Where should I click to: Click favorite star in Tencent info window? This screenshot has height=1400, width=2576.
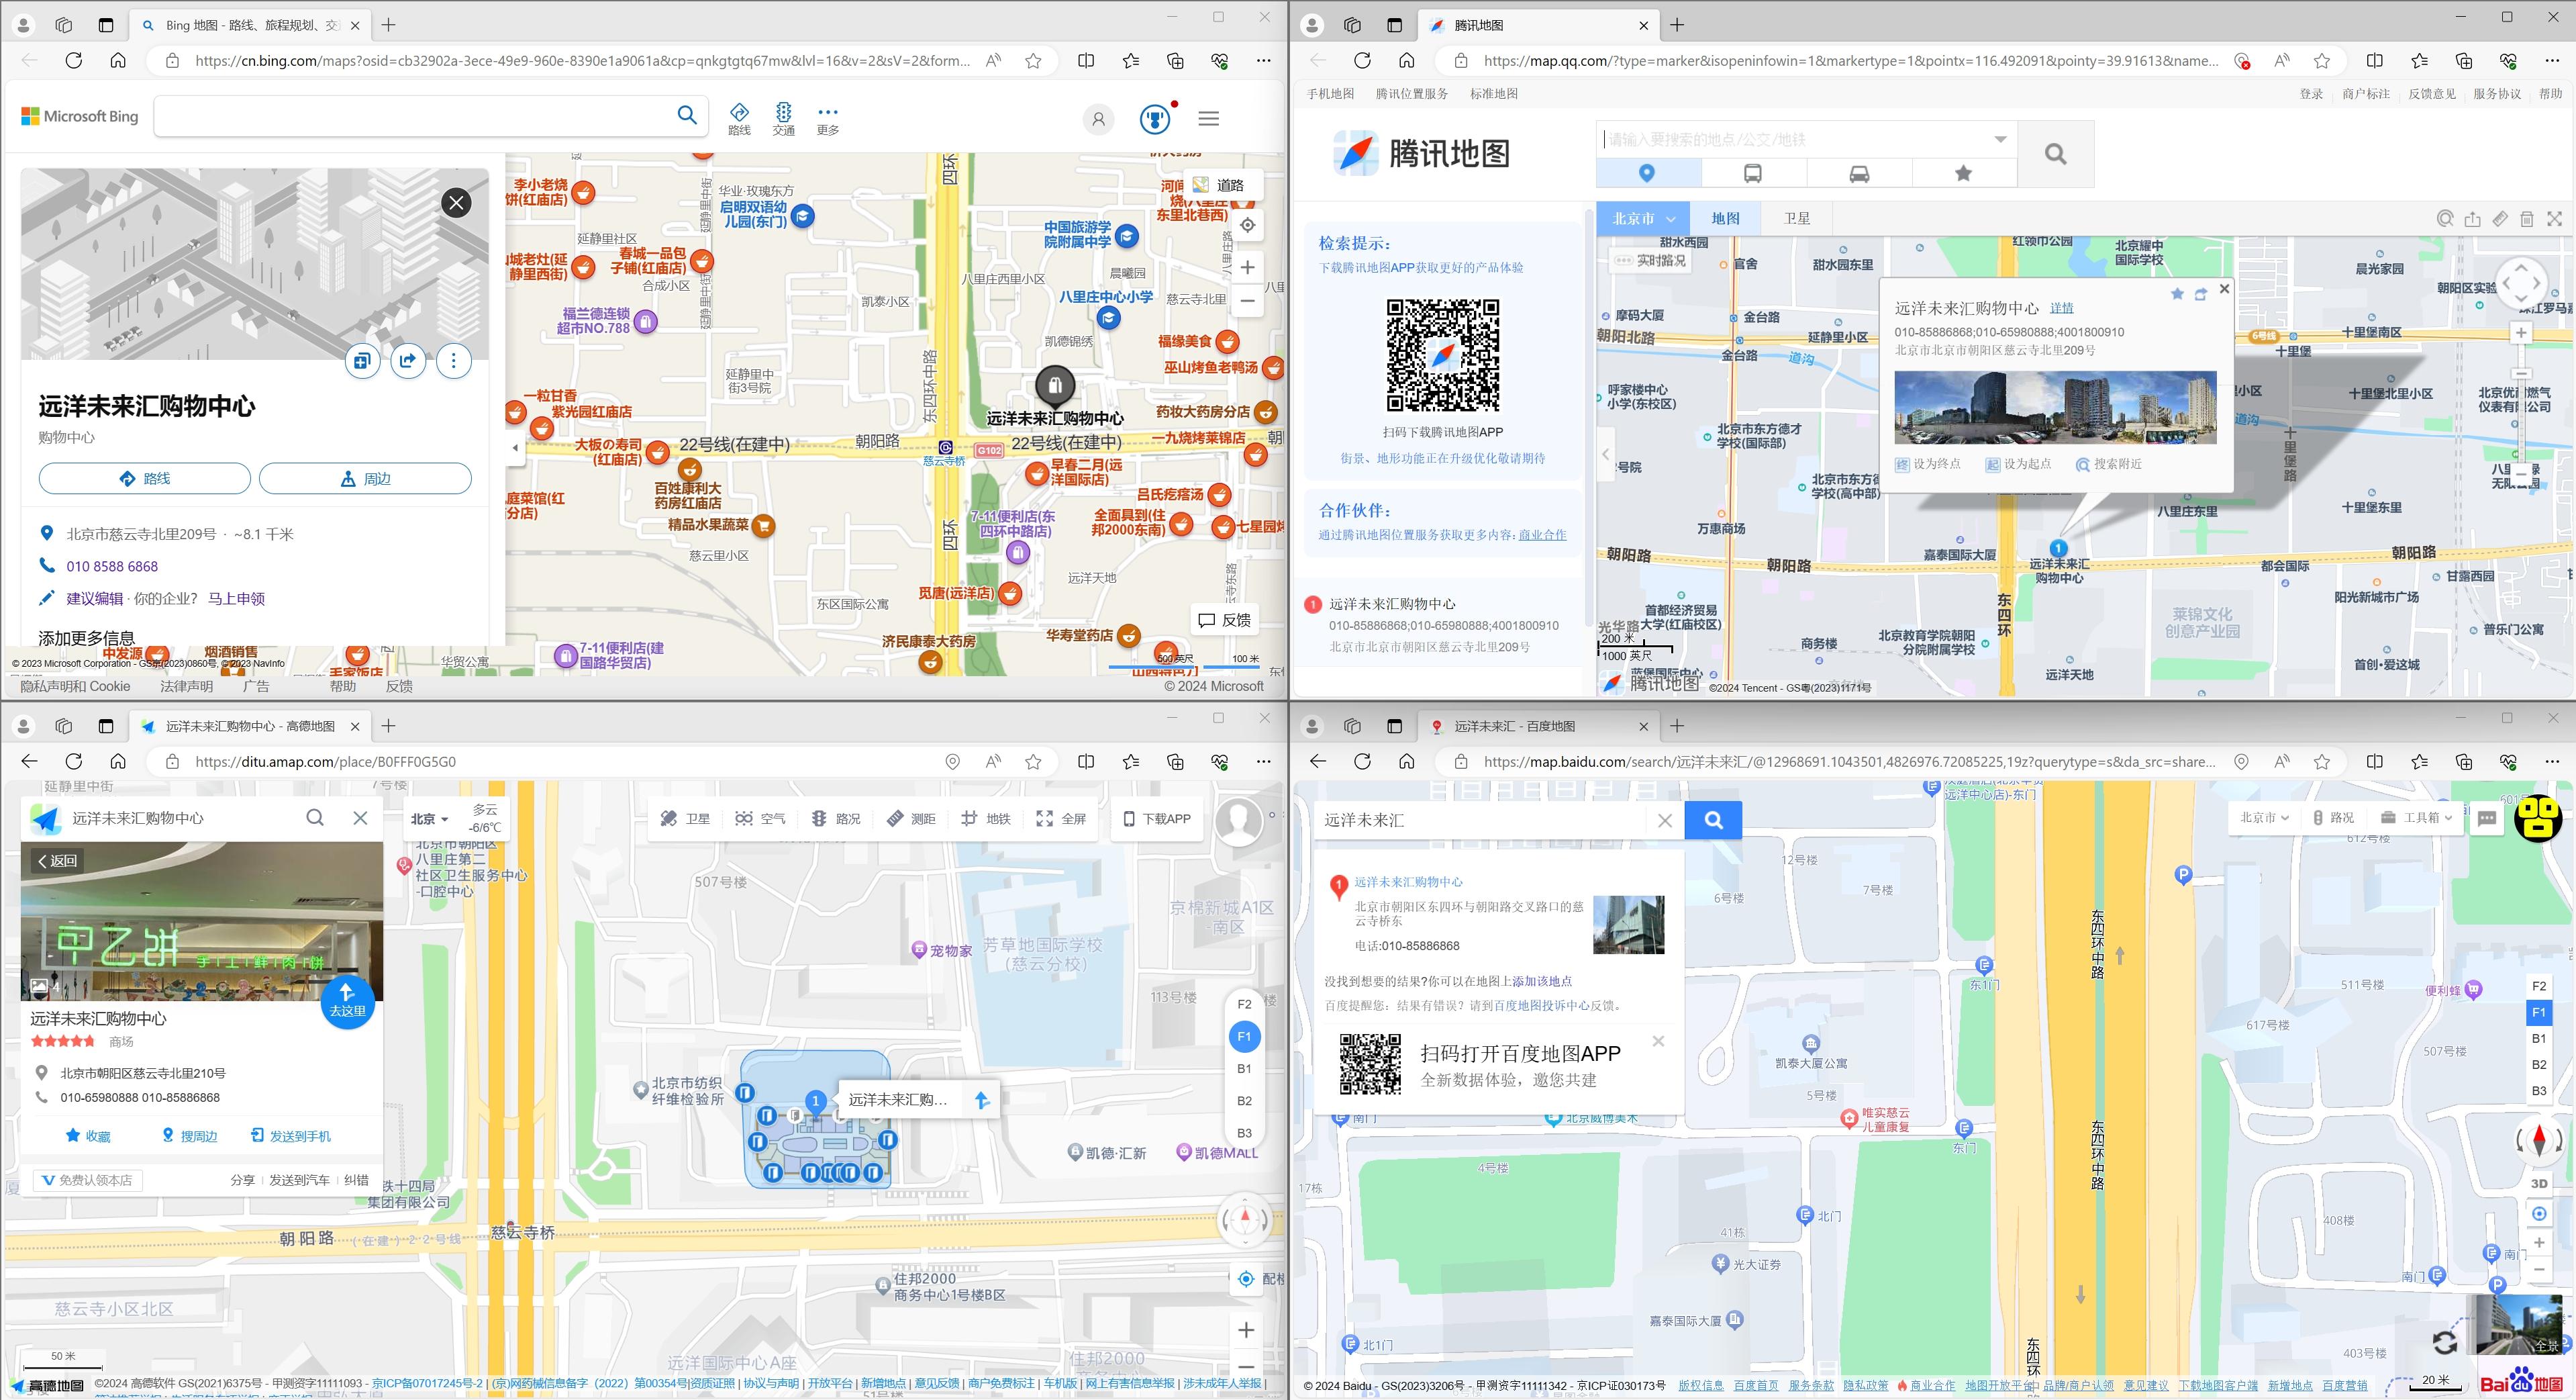tap(2177, 294)
